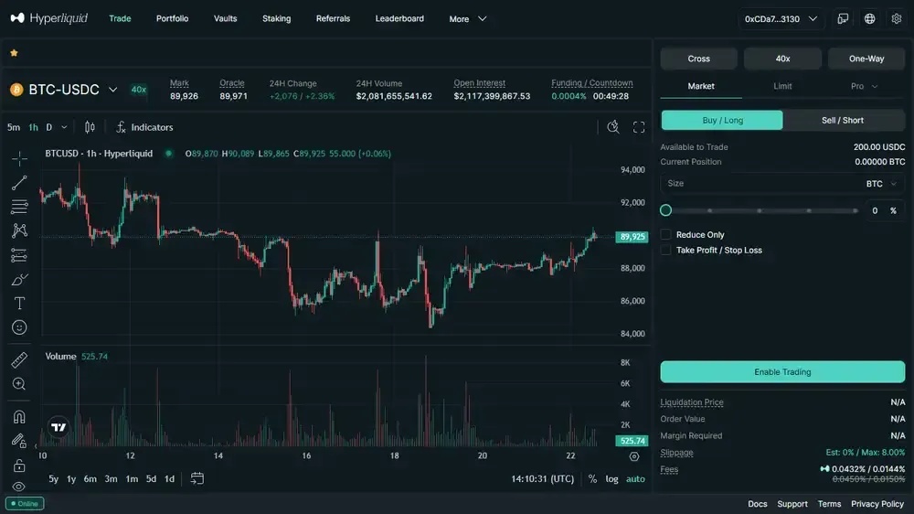
Task: Open the Vaults page
Action: 225,18
